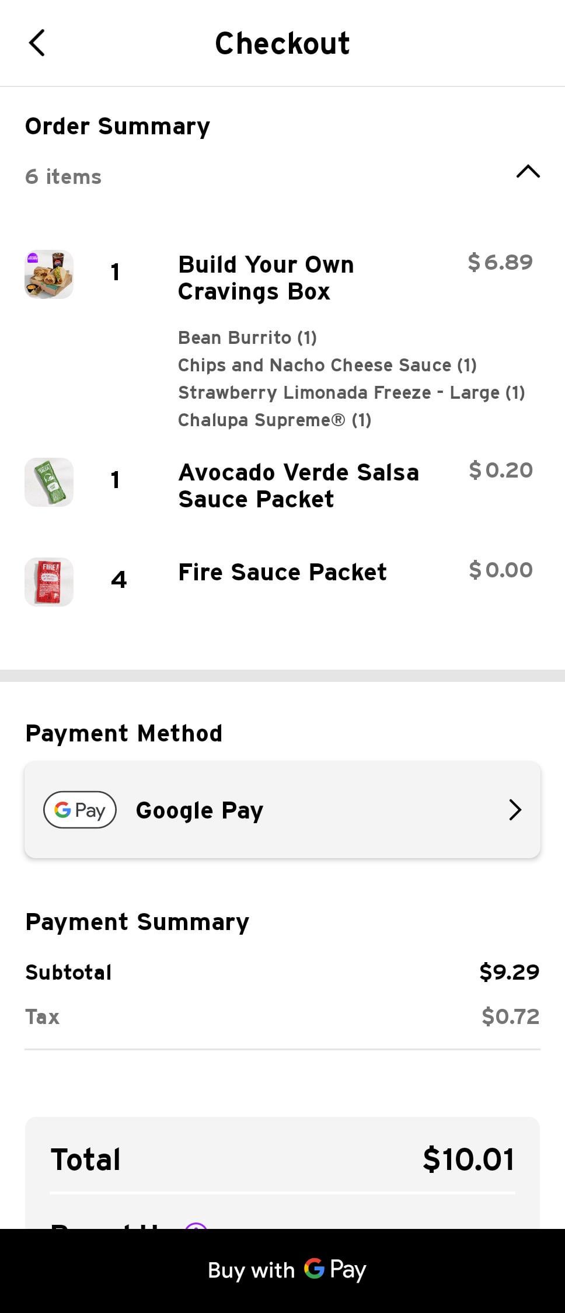The height and width of the screenshot is (1313, 565).
Task: Collapse the Order Summary chevron
Action: pyautogui.click(x=528, y=172)
